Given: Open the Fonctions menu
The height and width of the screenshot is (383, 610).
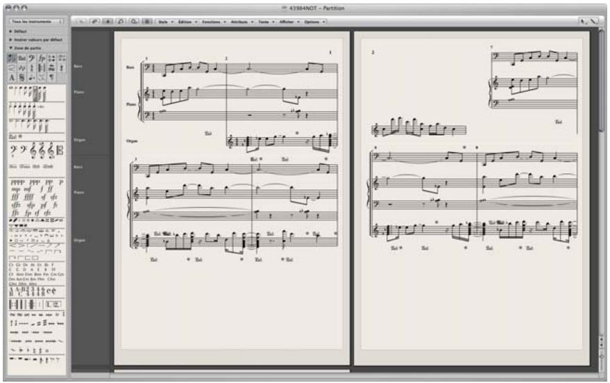Looking at the screenshot, I should pos(214,22).
